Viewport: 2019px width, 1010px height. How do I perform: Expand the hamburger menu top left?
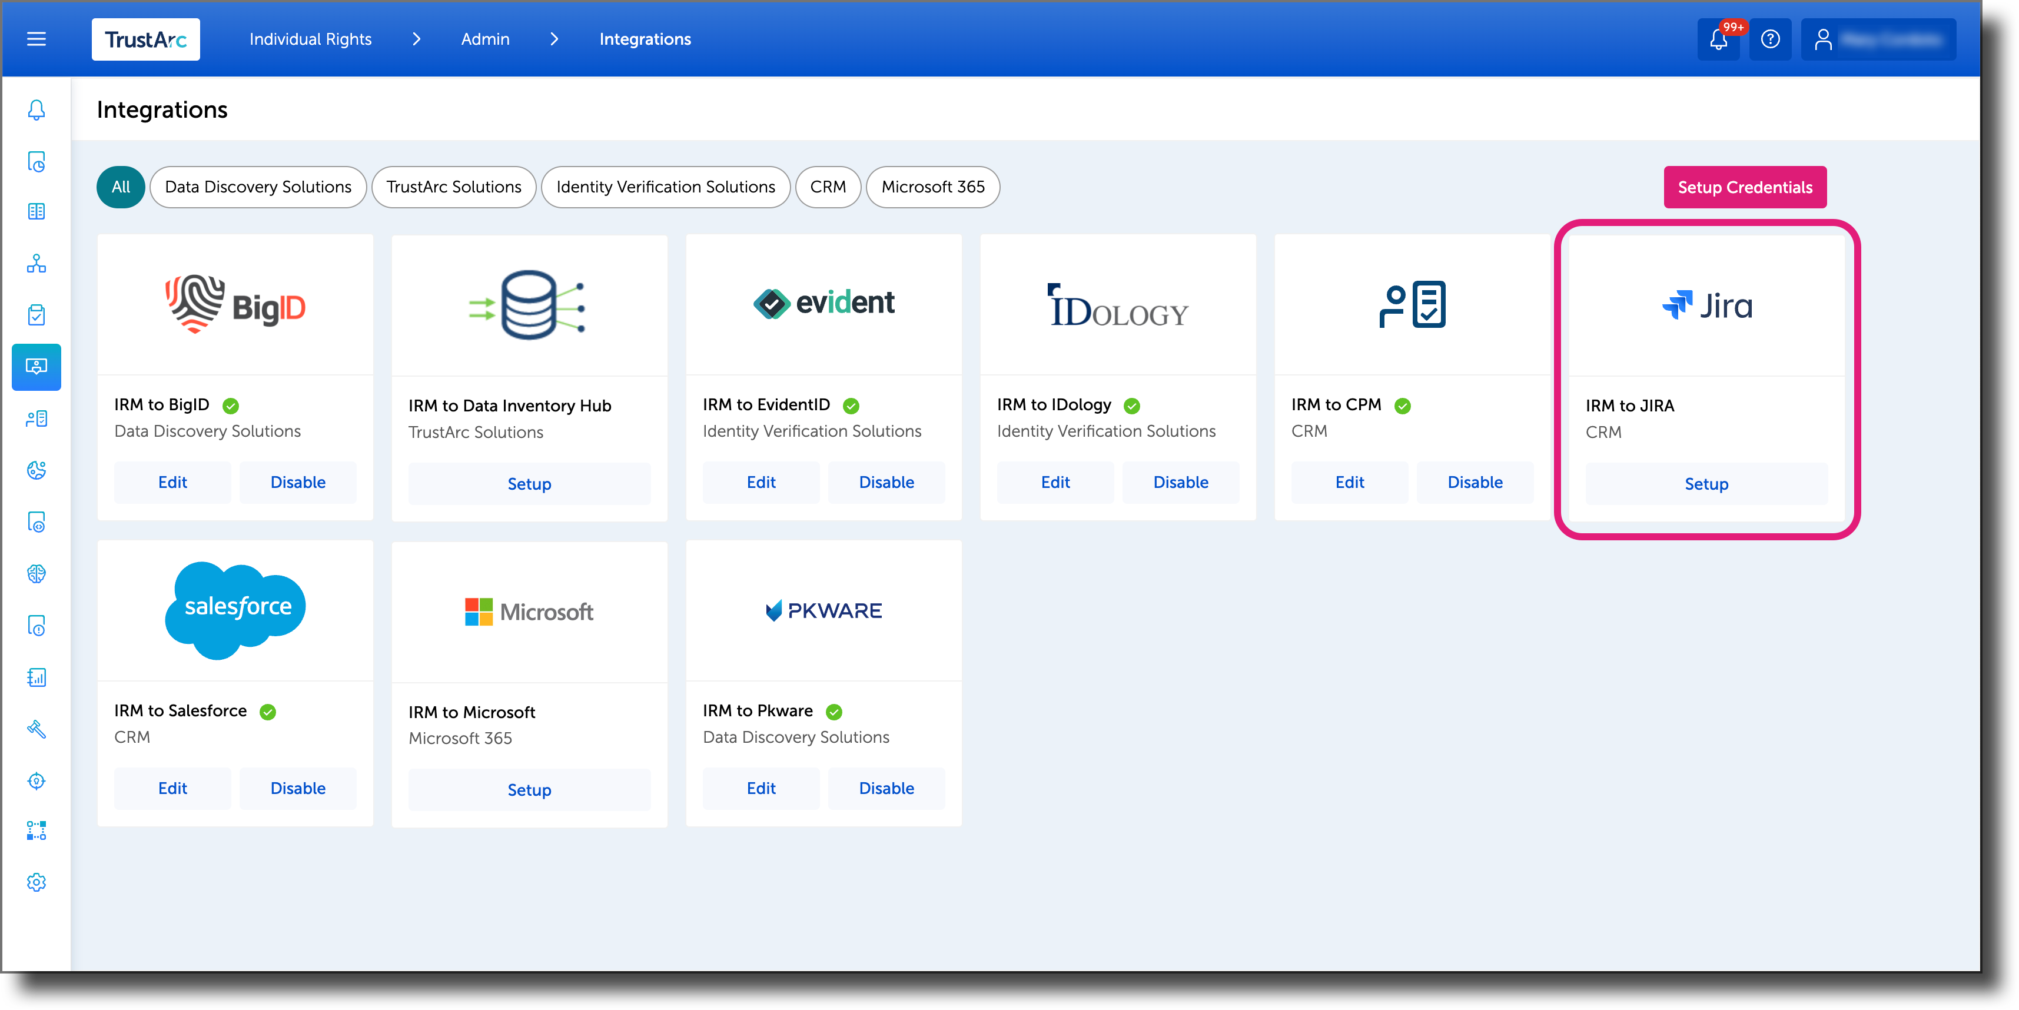point(36,39)
